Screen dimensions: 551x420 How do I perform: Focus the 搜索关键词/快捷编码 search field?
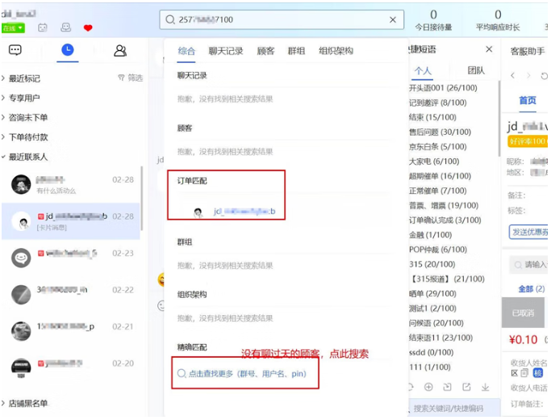(455, 409)
